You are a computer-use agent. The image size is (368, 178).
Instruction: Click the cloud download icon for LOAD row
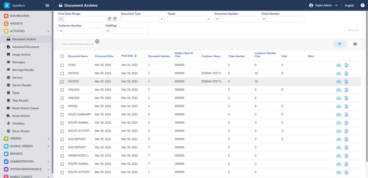339,65
